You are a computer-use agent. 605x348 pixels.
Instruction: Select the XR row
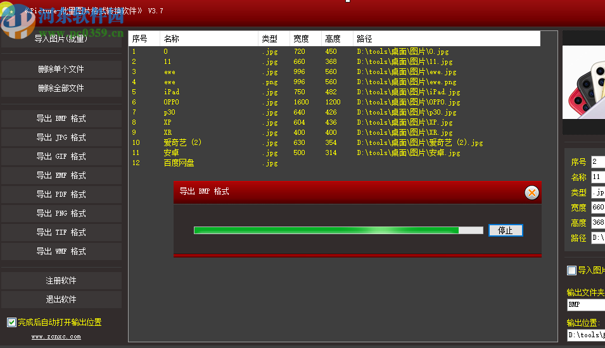(x=334, y=133)
